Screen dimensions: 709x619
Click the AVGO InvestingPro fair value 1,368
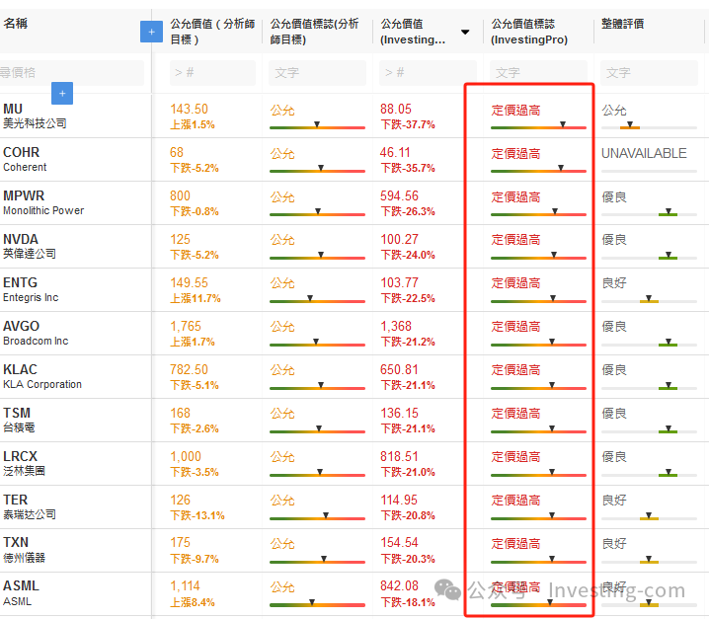coord(396,326)
